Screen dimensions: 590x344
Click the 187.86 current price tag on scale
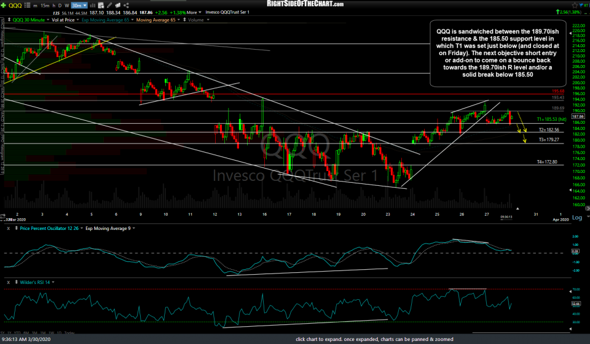[578, 117]
